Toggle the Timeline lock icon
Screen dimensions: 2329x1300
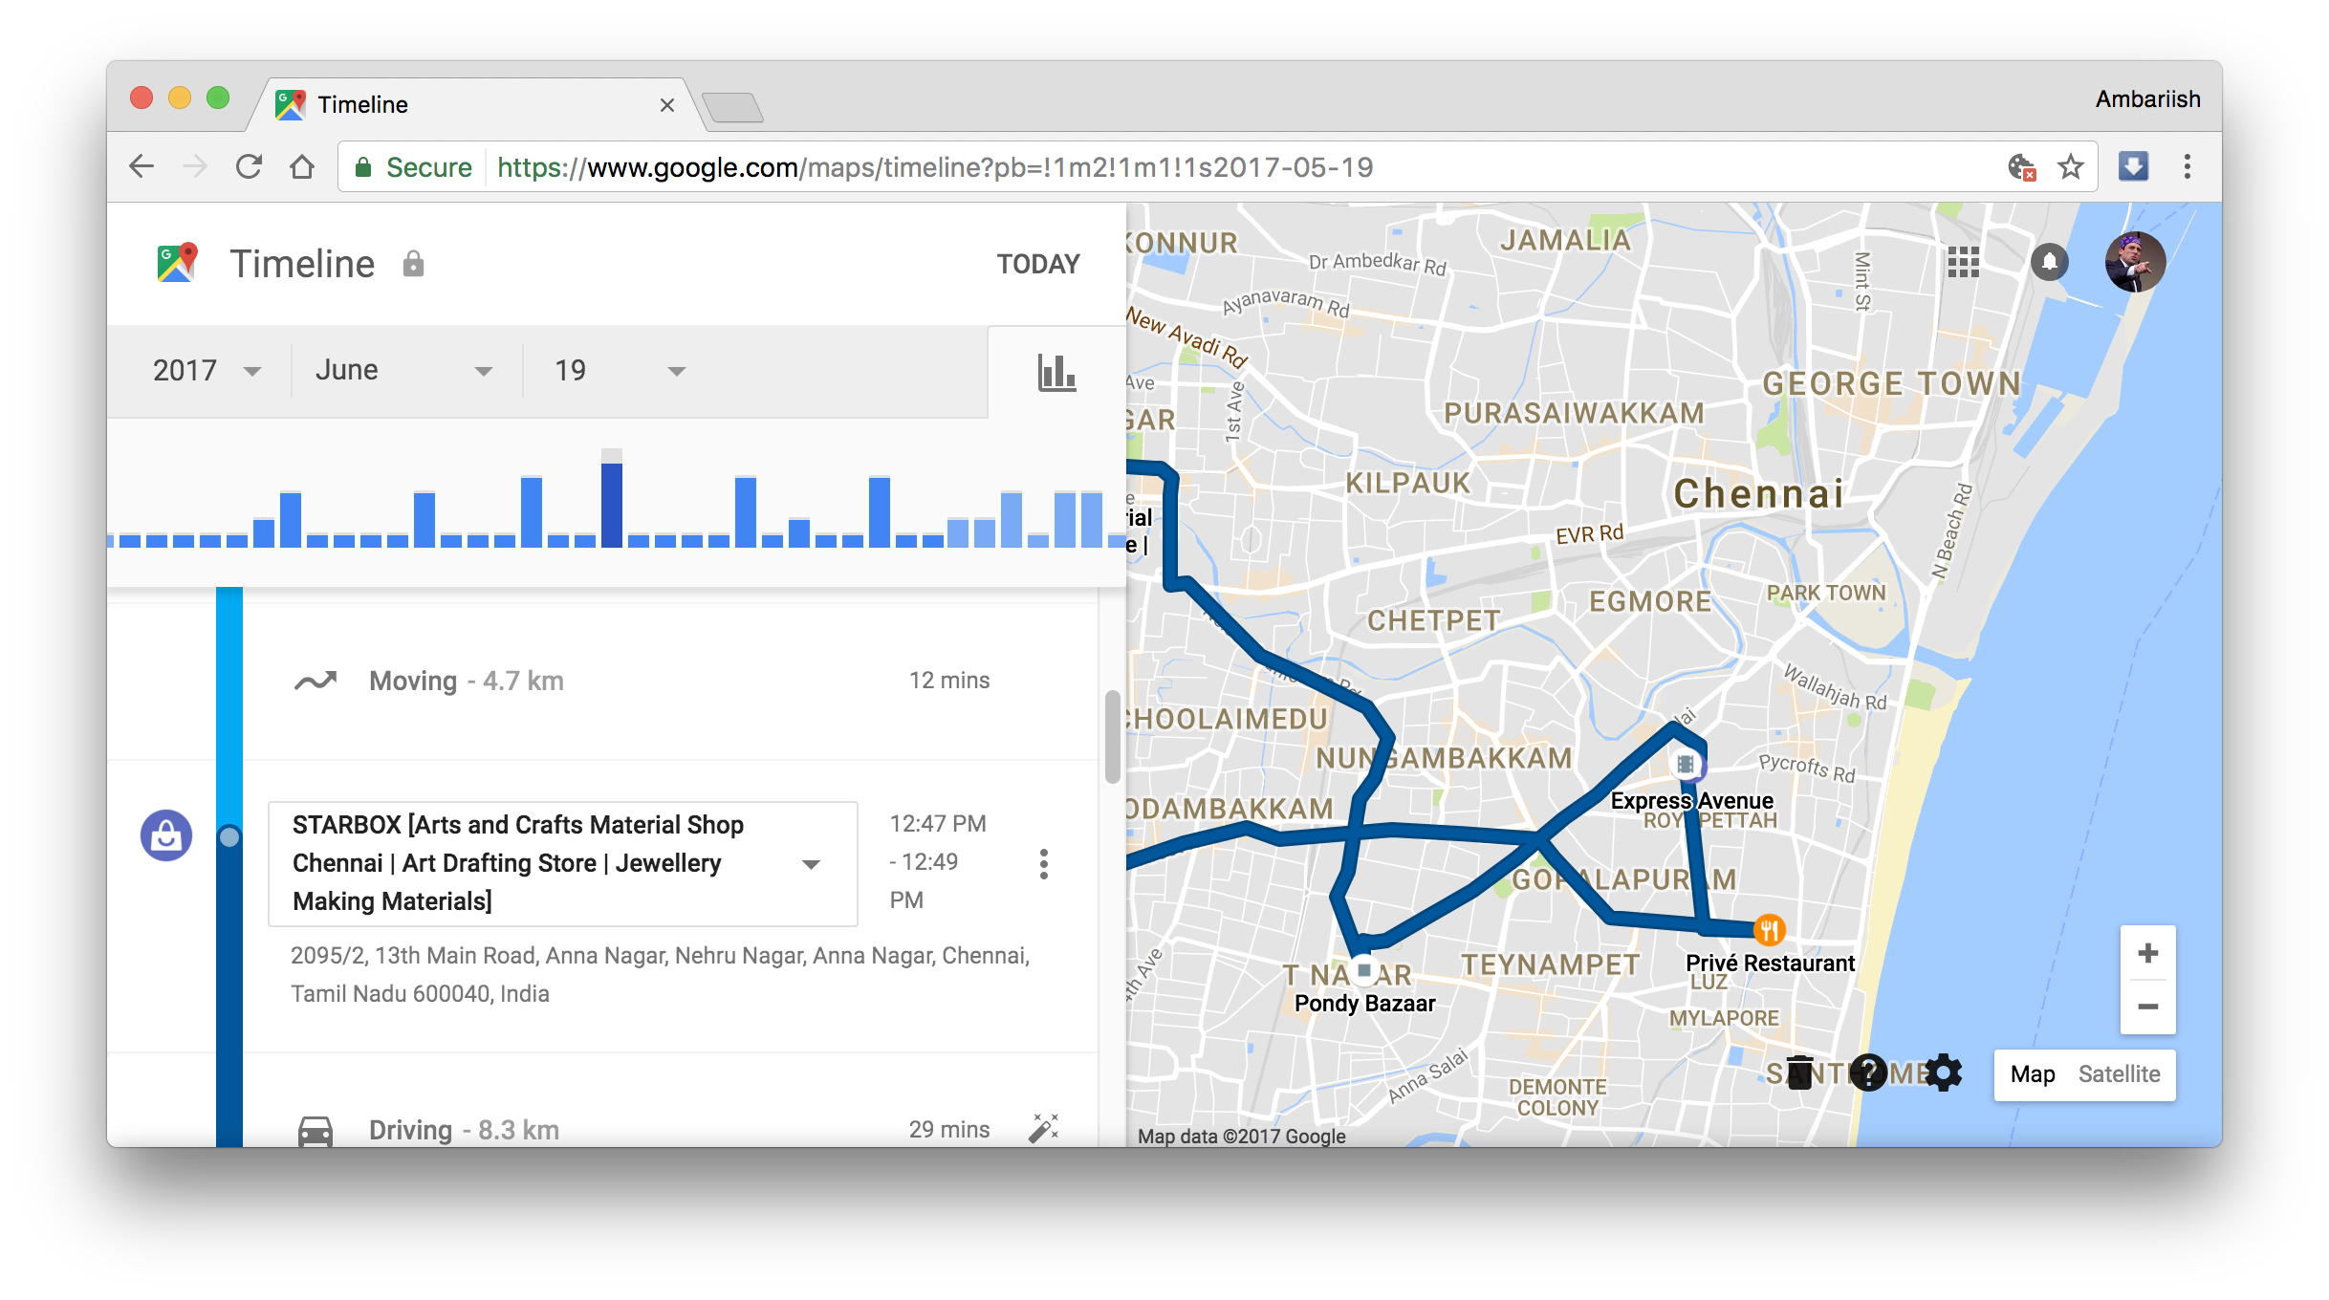tap(413, 264)
